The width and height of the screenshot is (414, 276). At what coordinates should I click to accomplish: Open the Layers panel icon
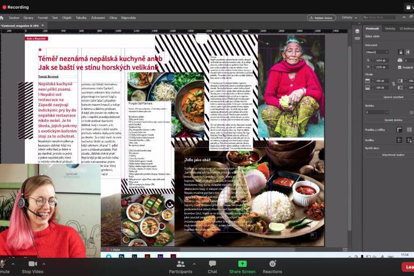(x=357, y=31)
